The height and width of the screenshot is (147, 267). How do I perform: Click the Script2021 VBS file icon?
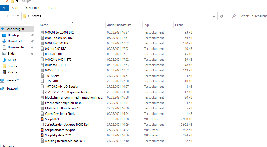(42, 119)
